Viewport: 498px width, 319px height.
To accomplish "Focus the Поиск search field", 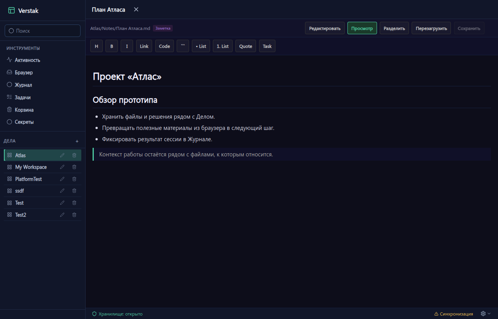I will click(x=42, y=31).
